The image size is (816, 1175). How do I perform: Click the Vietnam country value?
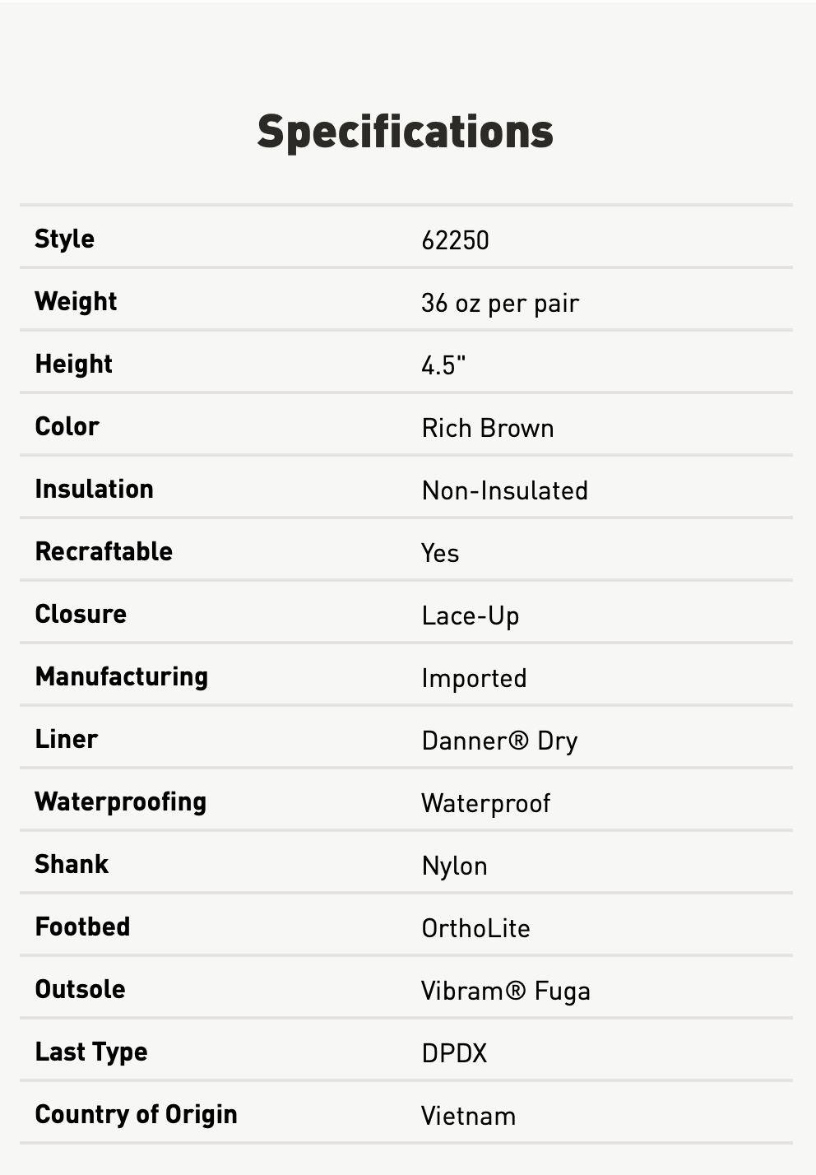468,1116
